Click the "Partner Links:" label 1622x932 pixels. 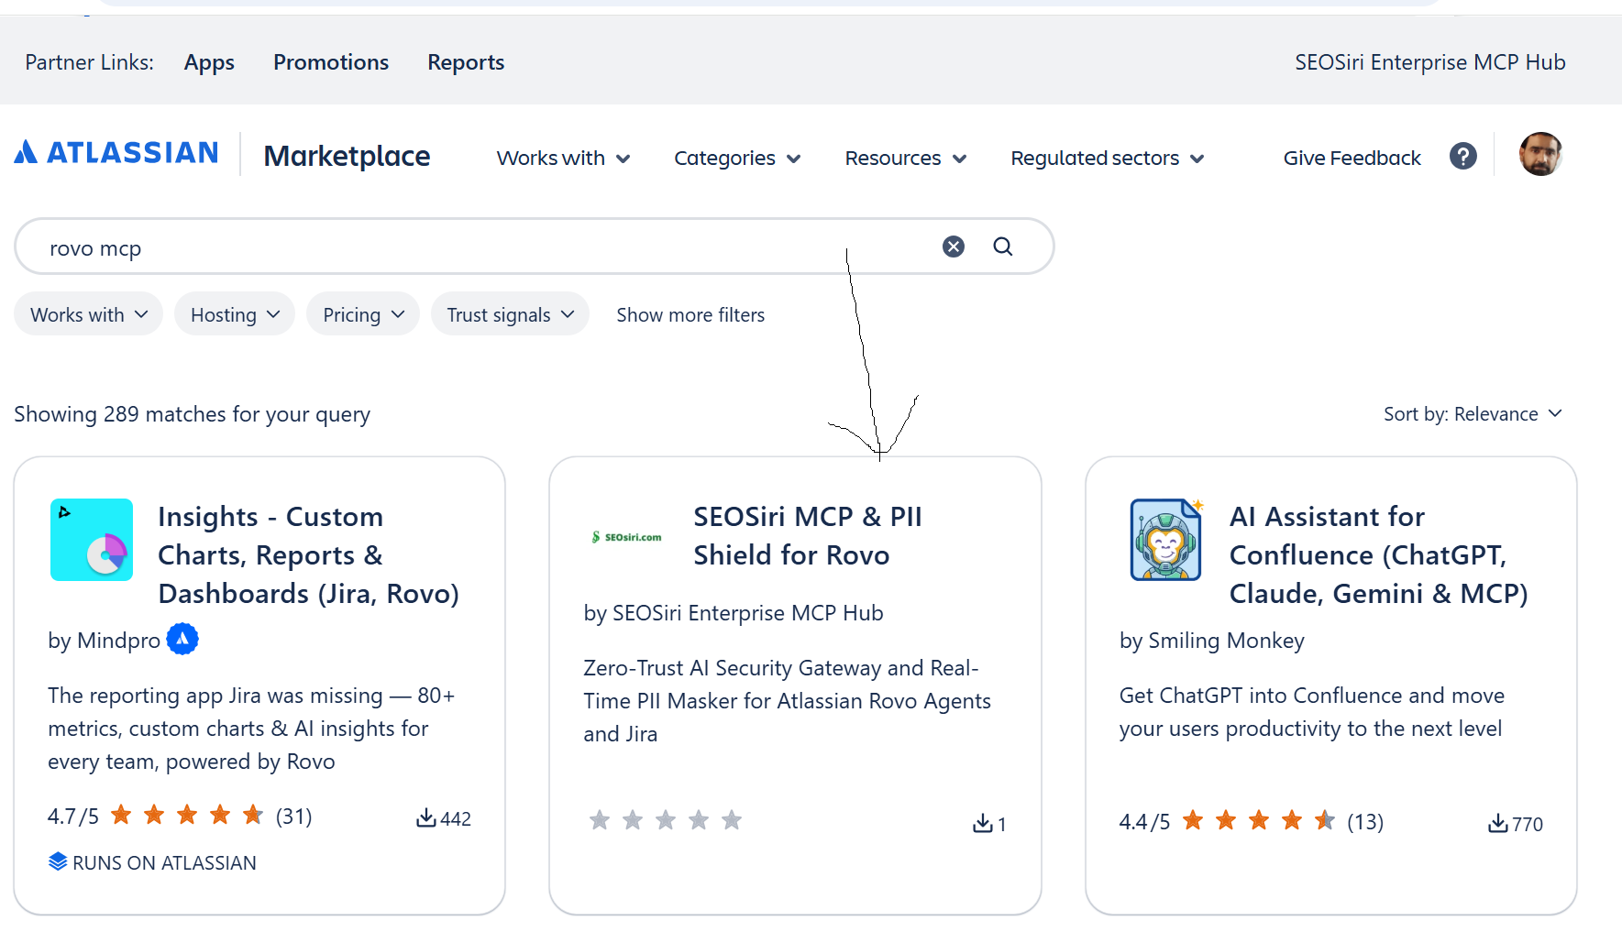89,62
